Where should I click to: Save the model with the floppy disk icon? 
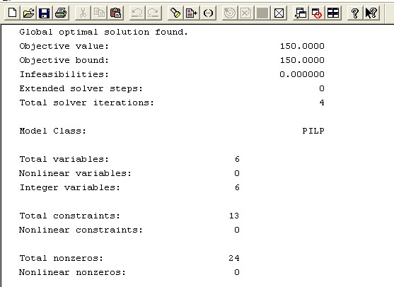tap(45, 13)
